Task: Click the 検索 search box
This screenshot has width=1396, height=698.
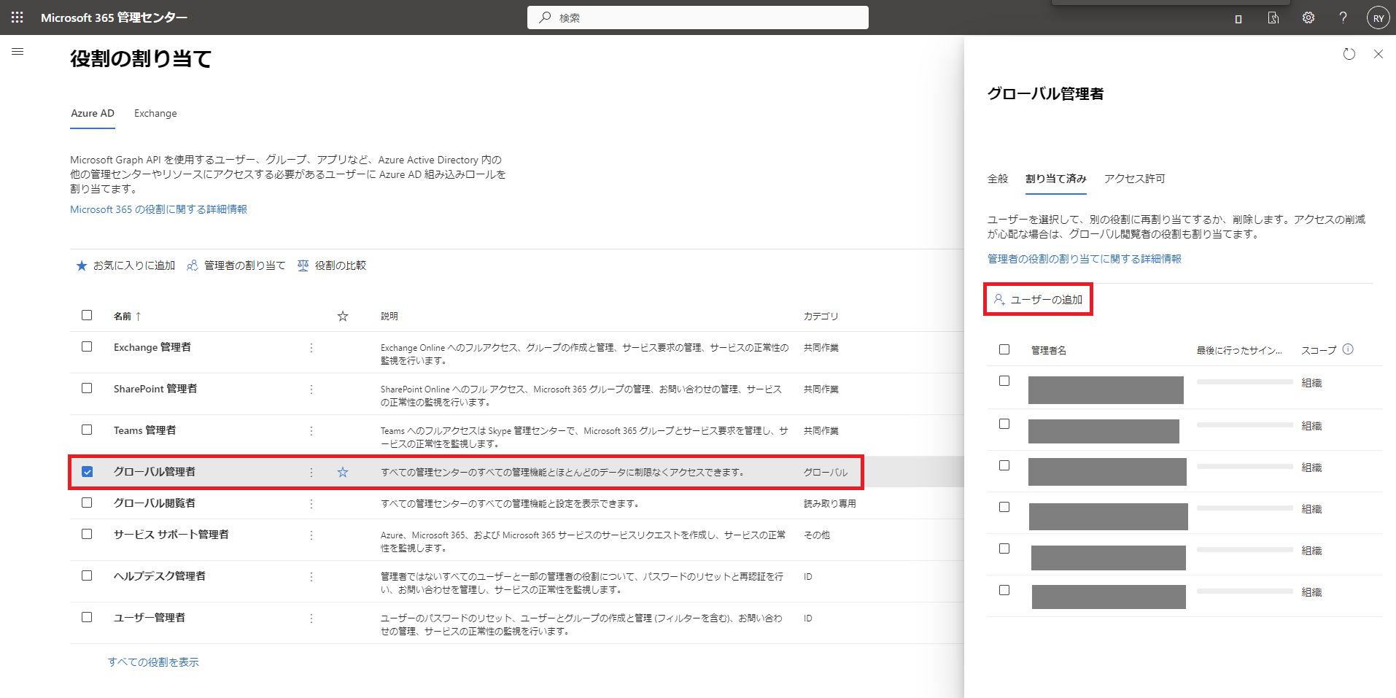Action: 698,18
